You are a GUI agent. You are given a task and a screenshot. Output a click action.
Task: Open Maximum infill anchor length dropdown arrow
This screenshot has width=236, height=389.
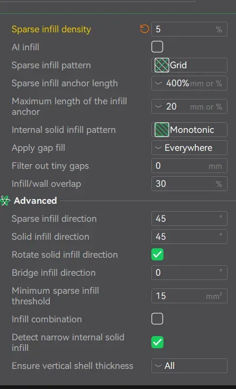coord(158,106)
